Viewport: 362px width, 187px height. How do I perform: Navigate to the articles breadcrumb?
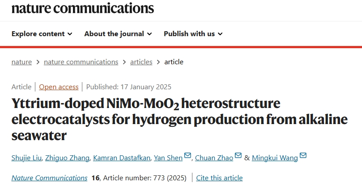click(x=141, y=62)
